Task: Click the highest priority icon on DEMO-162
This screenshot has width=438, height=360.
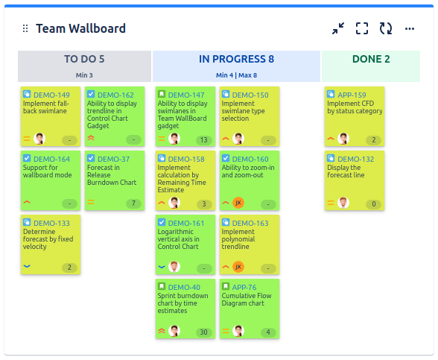Action: [x=91, y=138]
